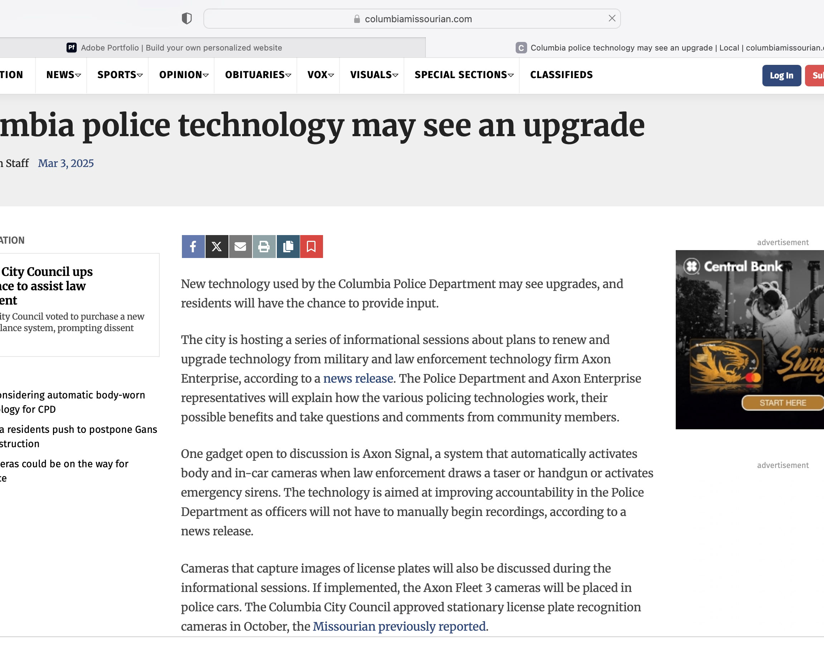824x645 pixels.
Task: Stop loading with the address bar X
Action: pos(612,18)
